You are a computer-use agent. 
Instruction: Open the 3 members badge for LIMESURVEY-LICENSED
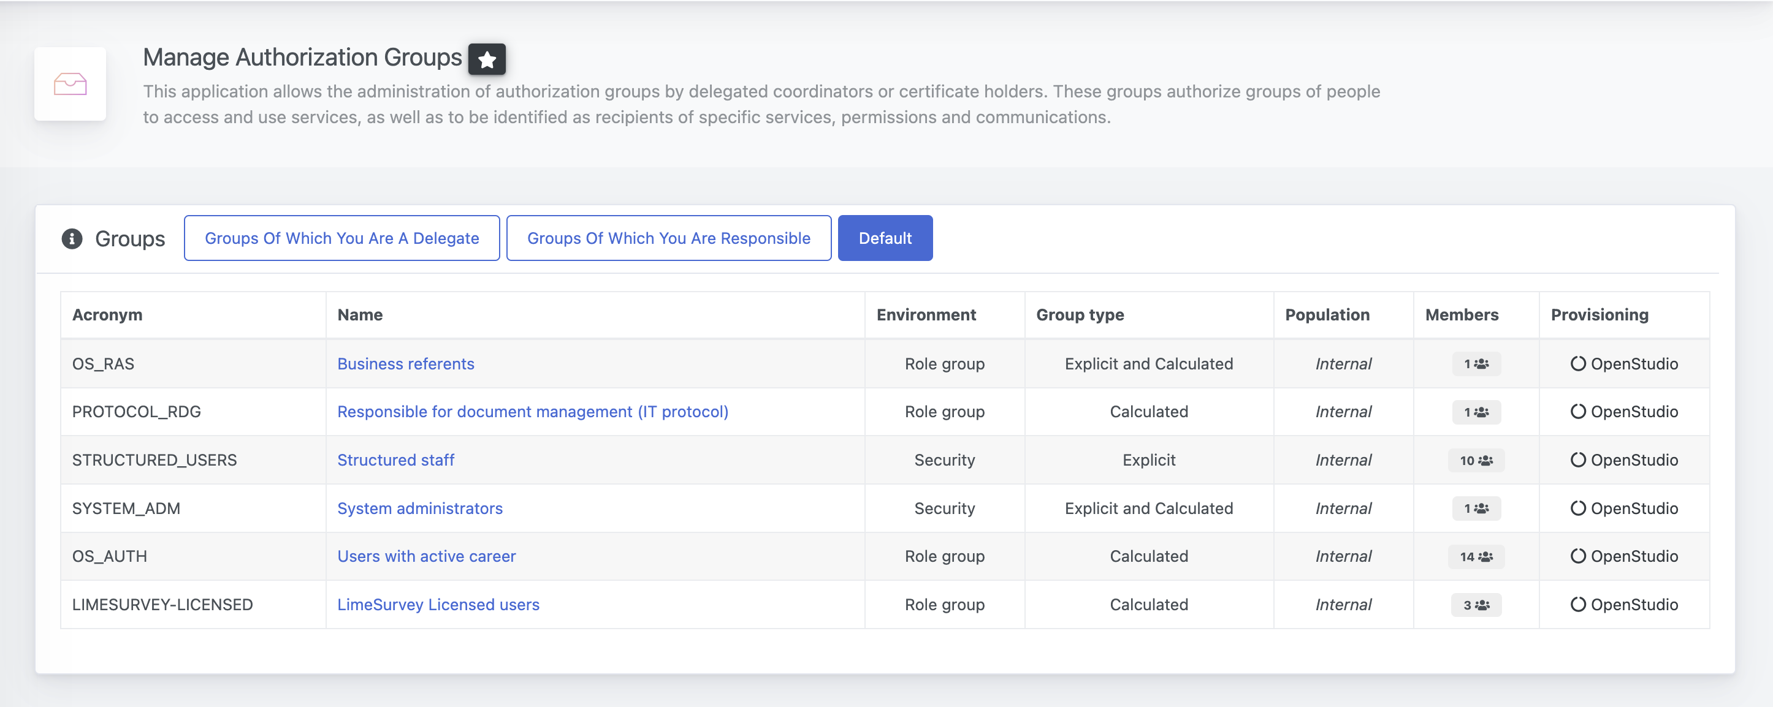1476,605
